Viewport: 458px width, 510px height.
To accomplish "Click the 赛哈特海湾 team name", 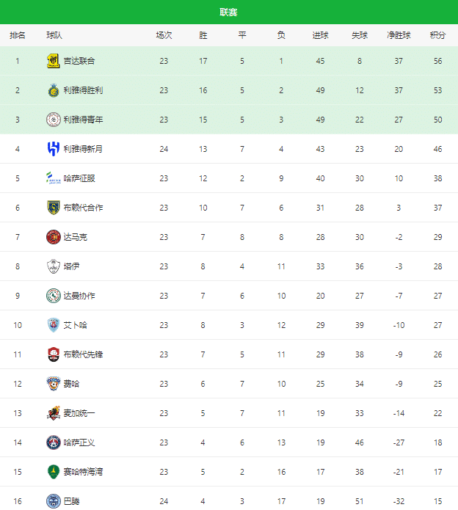I will click(x=83, y=472).
